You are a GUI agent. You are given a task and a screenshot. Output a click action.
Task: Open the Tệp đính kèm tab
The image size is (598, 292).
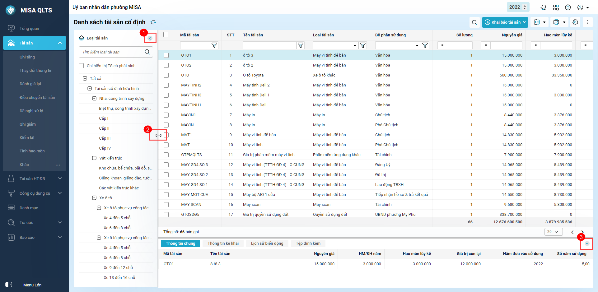[308, 243]
